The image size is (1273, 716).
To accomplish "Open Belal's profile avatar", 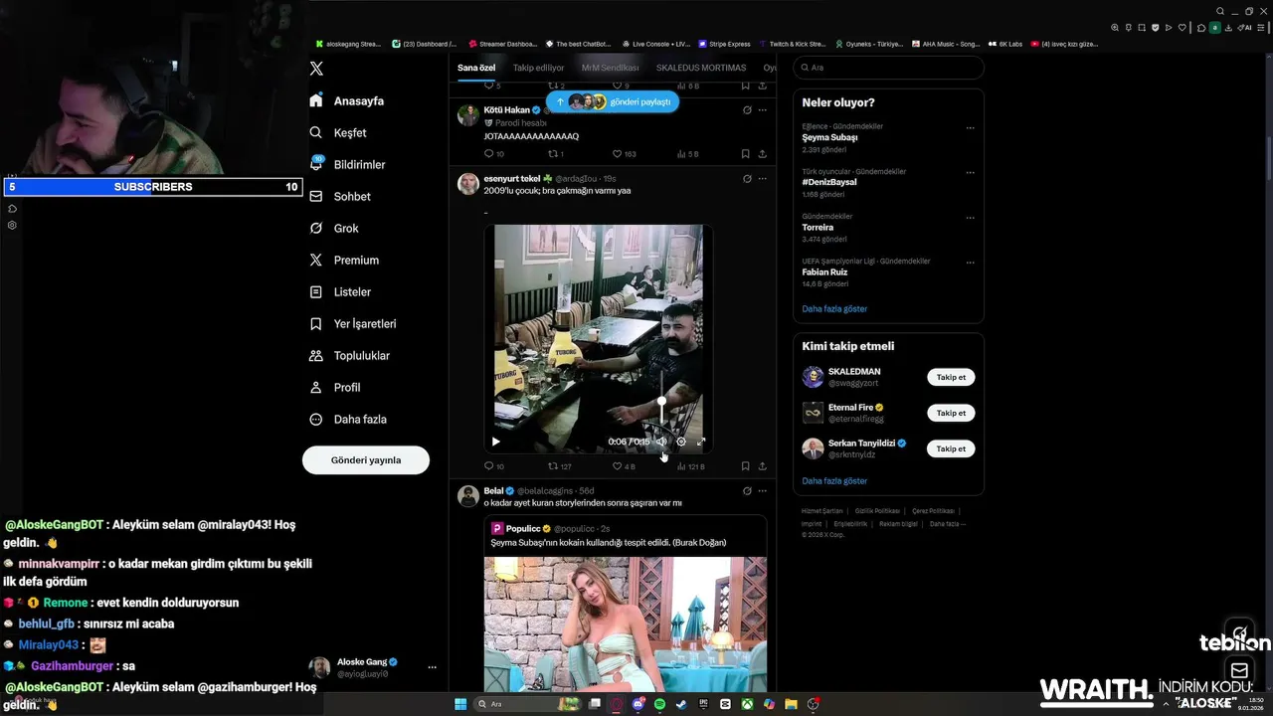I will pos(468,496).
